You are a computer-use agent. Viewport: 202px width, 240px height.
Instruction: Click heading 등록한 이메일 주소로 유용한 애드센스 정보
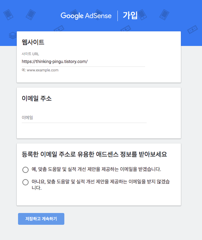click(x=94, y=154)
